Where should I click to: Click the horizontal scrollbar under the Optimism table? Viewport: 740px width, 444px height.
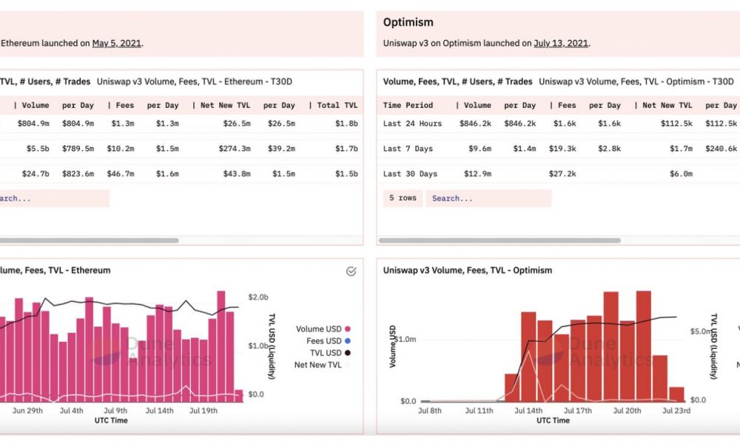pyautogui.click(x=499, y=240)
